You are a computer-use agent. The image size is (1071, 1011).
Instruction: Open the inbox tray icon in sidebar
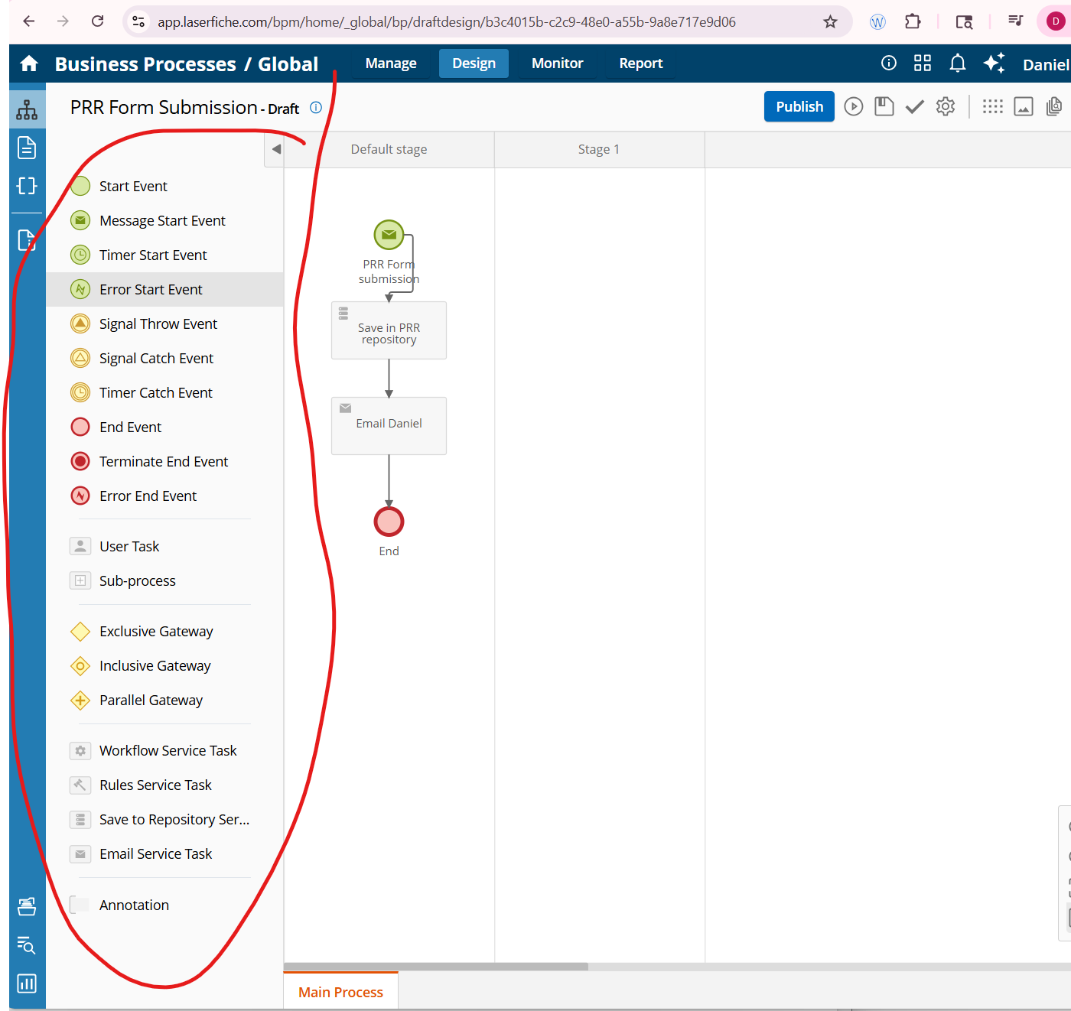point(27,906)
